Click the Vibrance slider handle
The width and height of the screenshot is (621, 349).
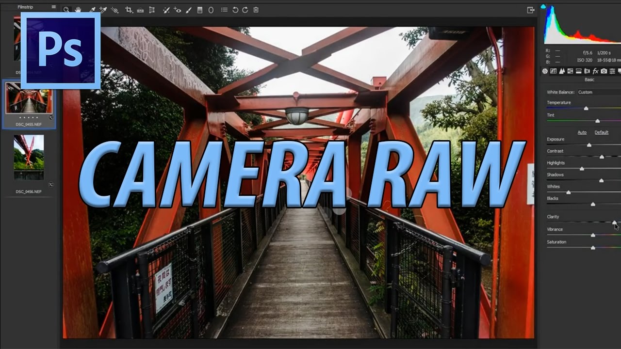point(593,235)
